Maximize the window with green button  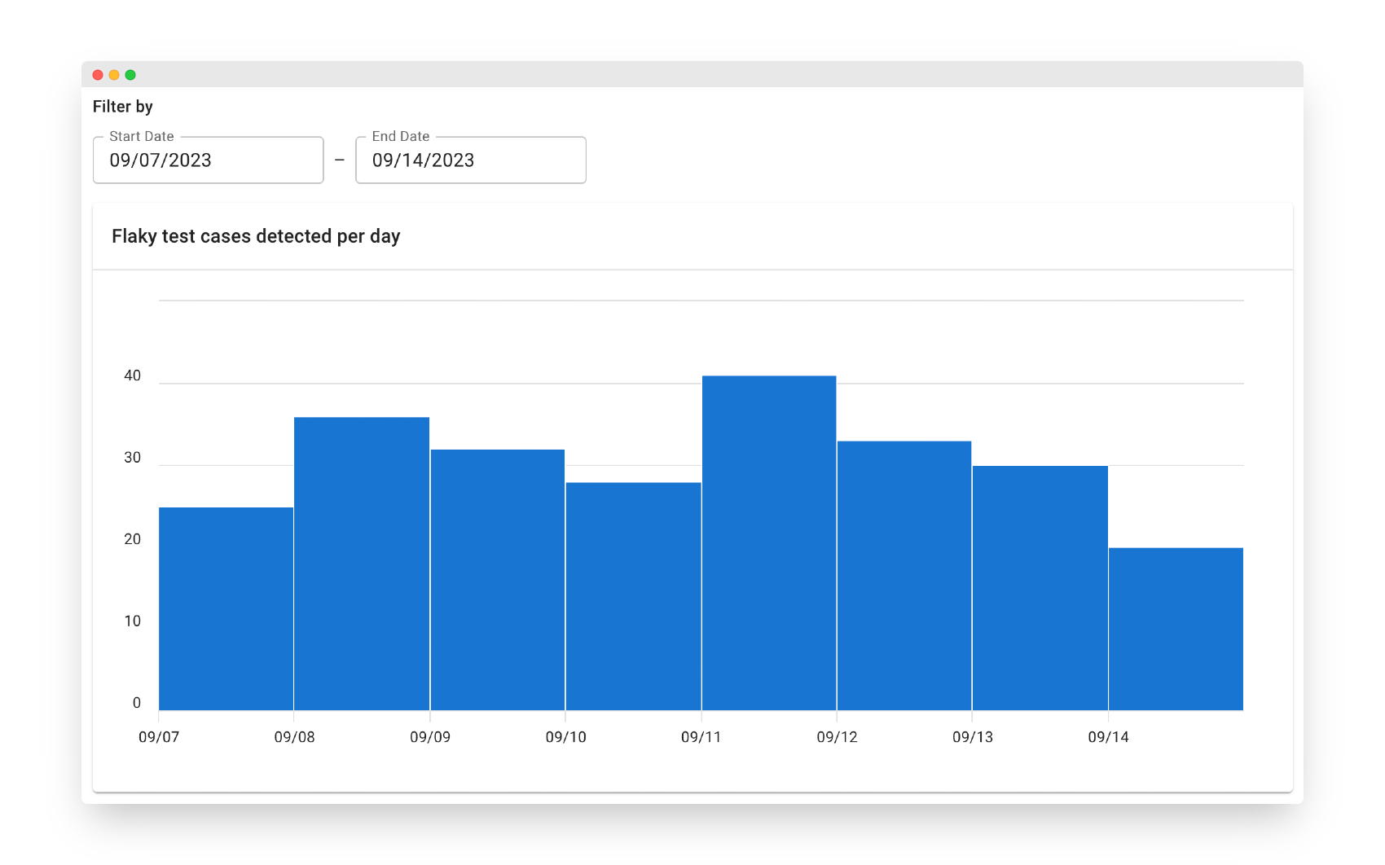pyautogui.click(x=130, y=75)
